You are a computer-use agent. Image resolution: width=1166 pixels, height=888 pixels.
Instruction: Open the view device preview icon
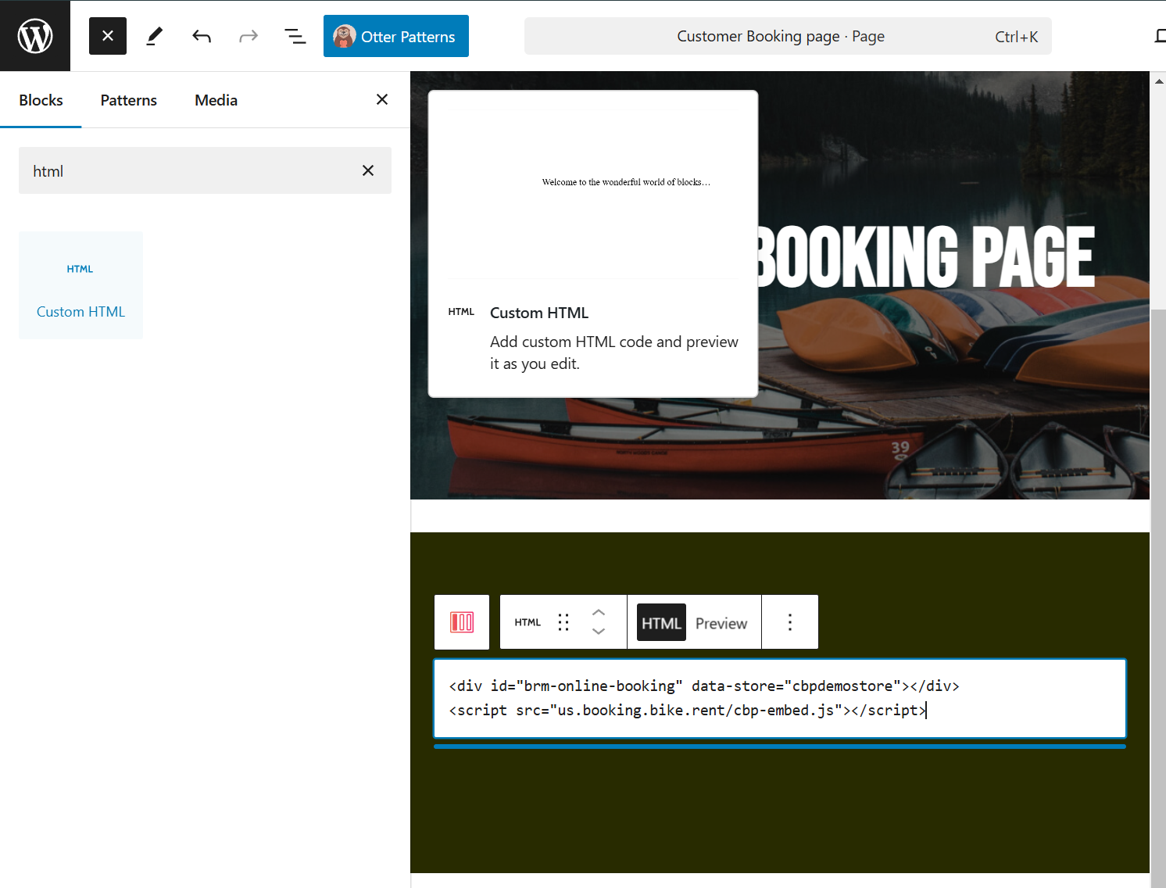tap(1160, 36)
